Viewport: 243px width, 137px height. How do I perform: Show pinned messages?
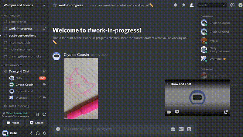pyautogui.click(x=183, y=5)
